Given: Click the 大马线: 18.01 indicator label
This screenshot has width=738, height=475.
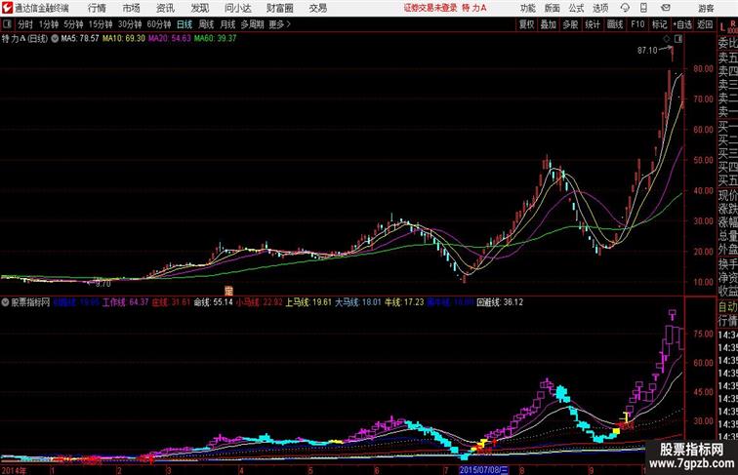Looking at the screenshot, I should click(358, 302).
